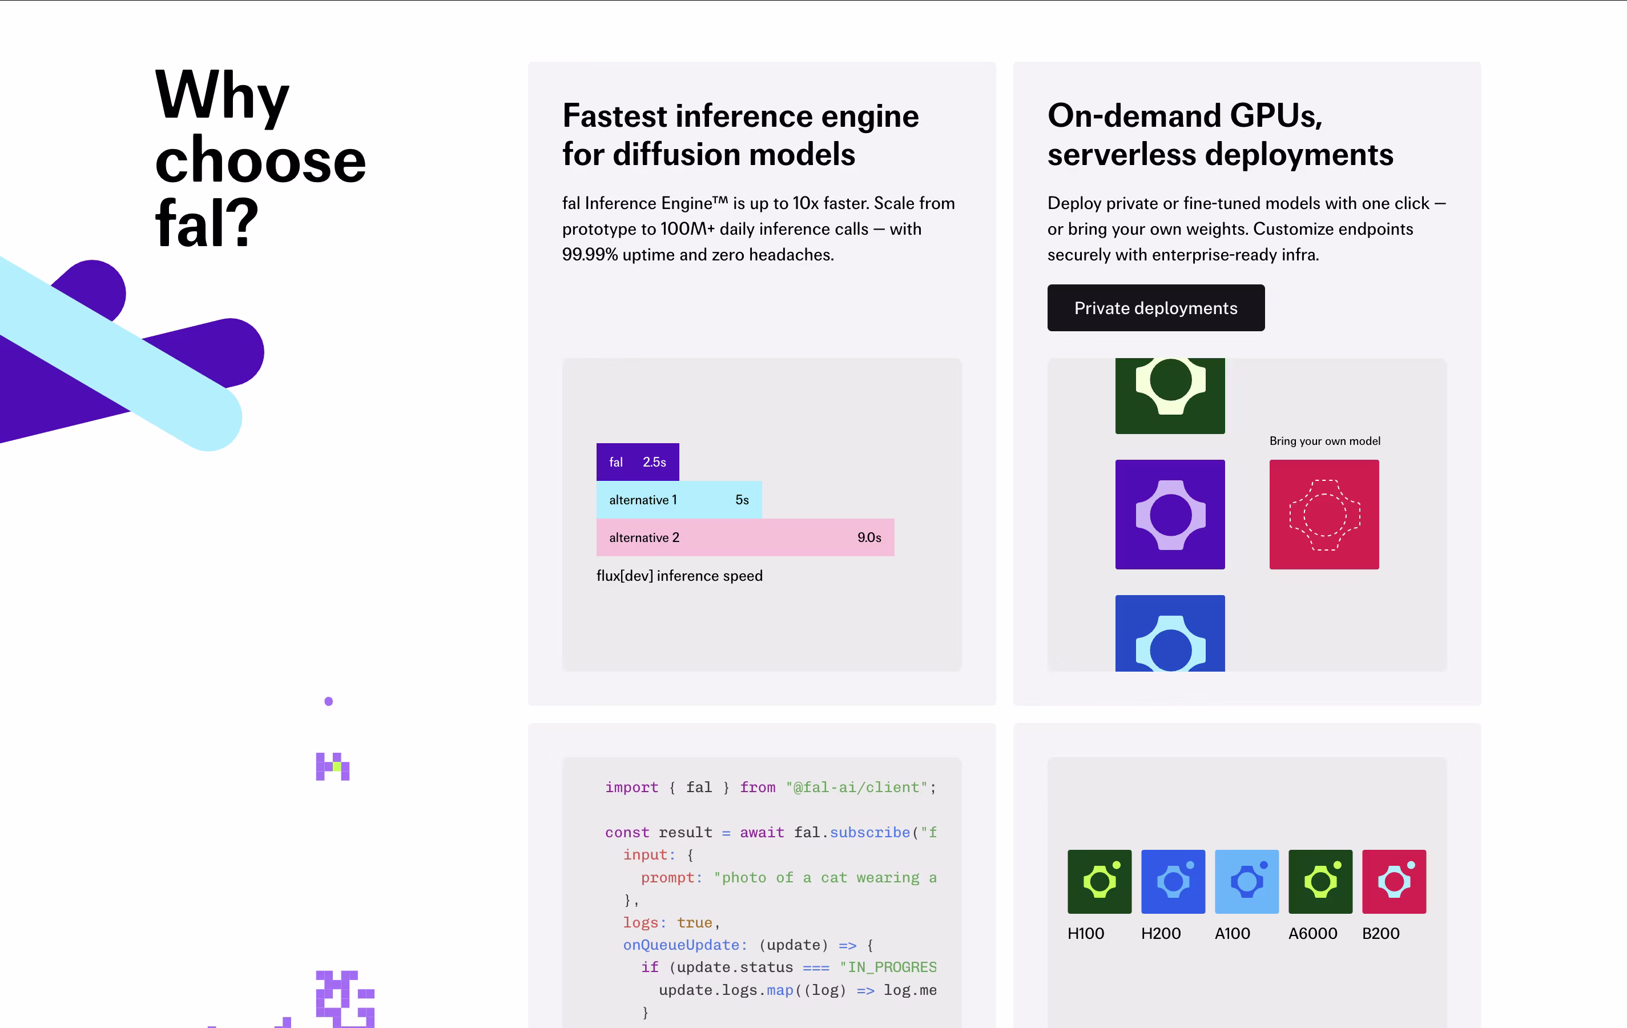The height and width of the screenshot is (1028, 1627).
Task: Click 'On-demand GPUs, serverless deployments' heading
Action: [x=1221, y=135]
